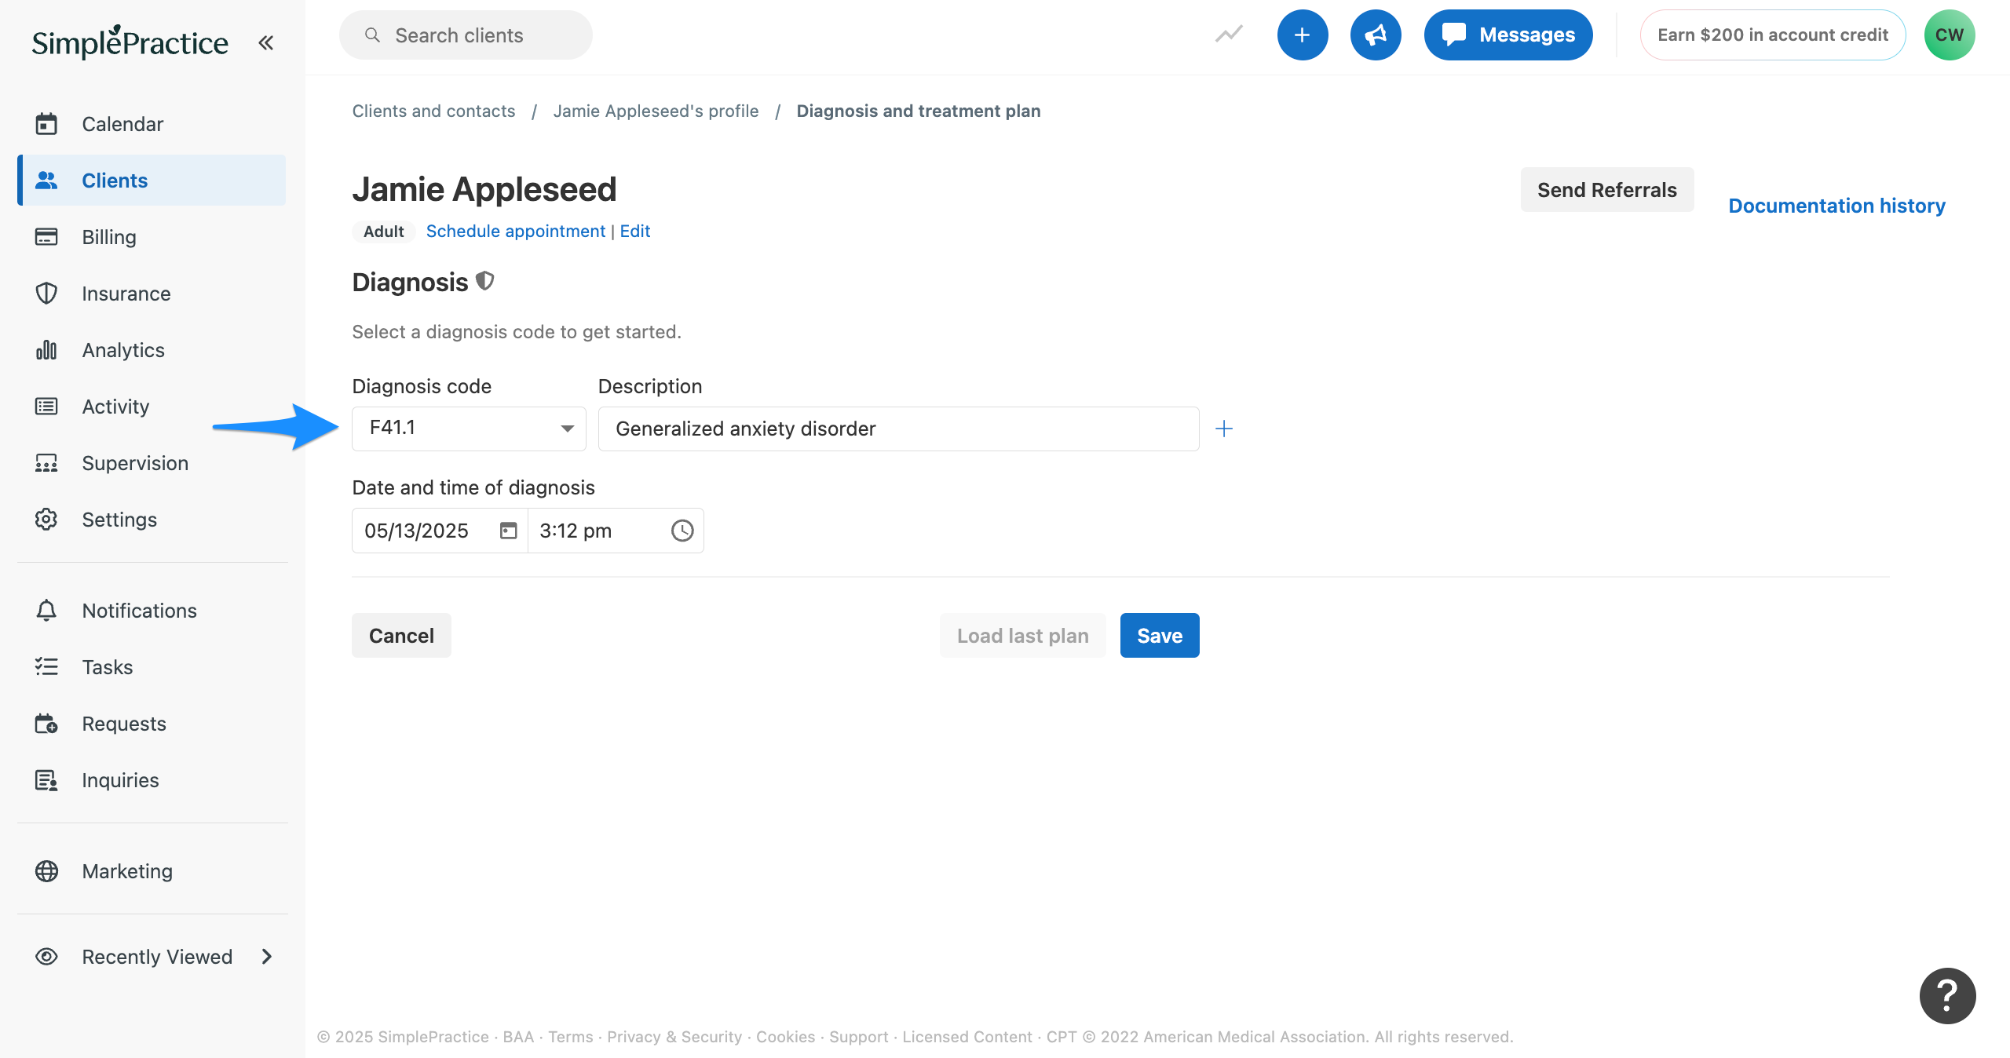Screen dimensions: 2010x1058
Task: Collapse the sidebar with the double-chevron icon
Action: click(x=265, y=42)
